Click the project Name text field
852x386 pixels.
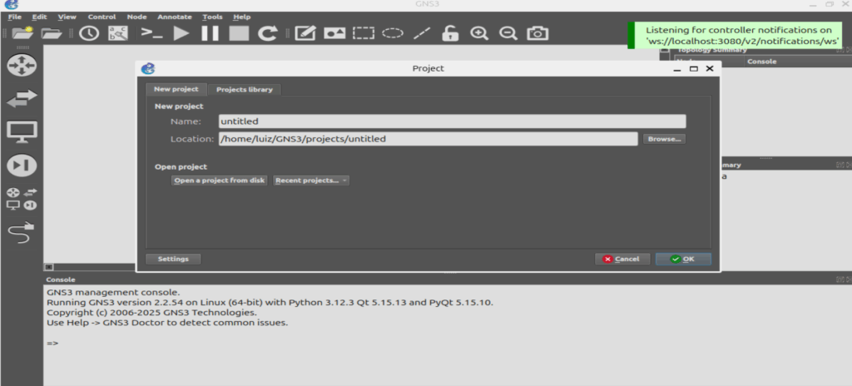pyautogui.click(x=452, y=121)
